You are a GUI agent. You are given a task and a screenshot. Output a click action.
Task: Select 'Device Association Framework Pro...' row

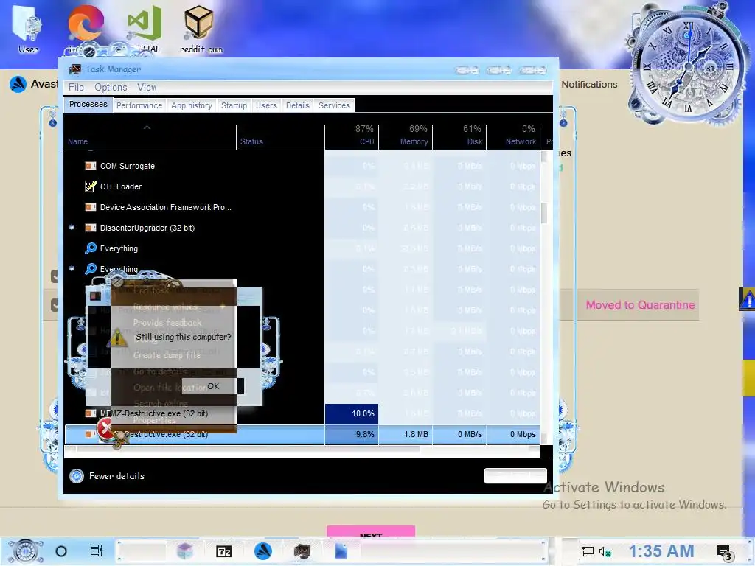tap(166, 207)
